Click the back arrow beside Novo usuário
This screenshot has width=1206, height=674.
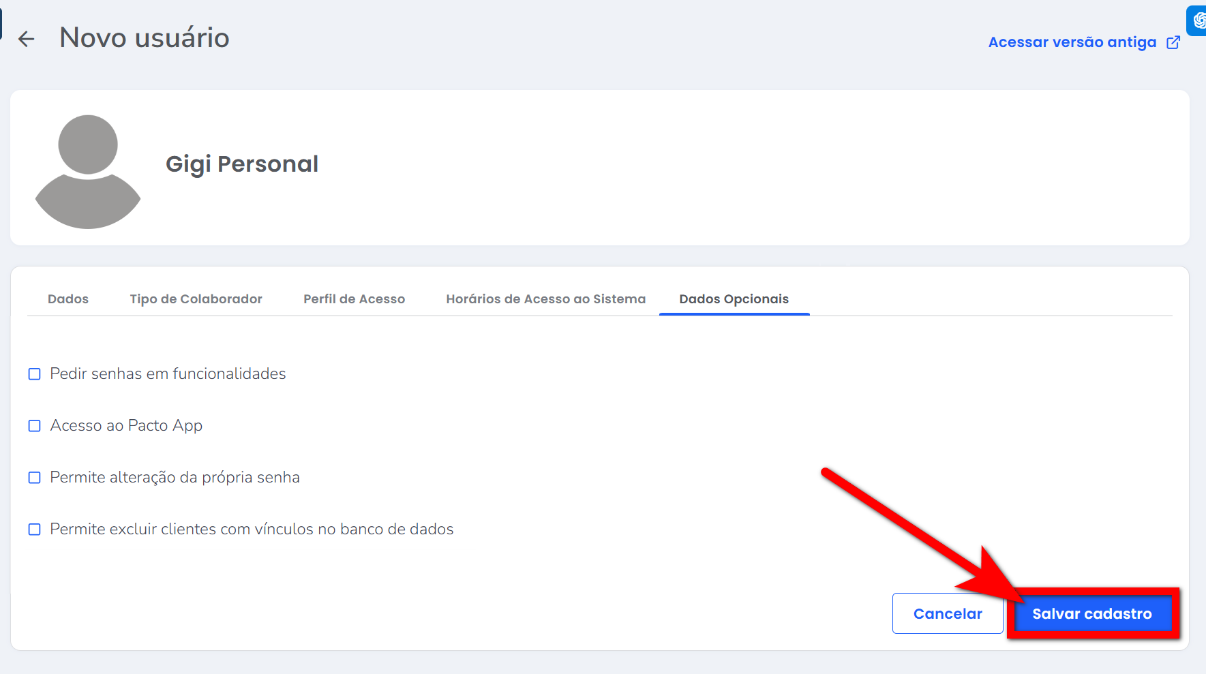tap(26, 39)
